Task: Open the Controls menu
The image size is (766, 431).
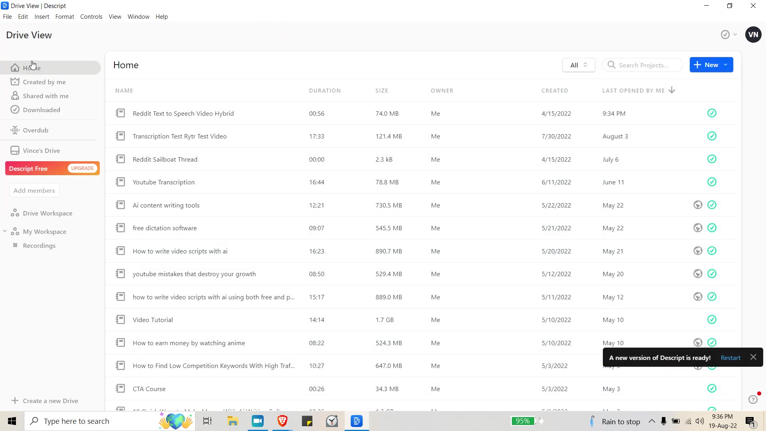Action: (x=91, y=17)
